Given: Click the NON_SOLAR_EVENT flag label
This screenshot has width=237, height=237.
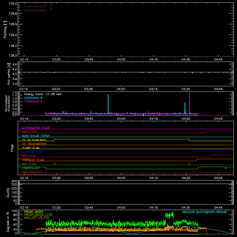Looking at the screenshot, I should (x=36, y=136).
